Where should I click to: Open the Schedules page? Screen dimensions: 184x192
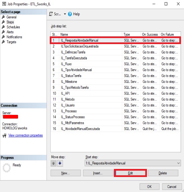pyautogui.click(x=13, y=27)
